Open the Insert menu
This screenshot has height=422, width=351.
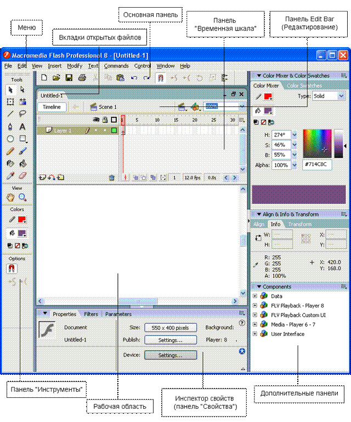click(x=55, y=66)
